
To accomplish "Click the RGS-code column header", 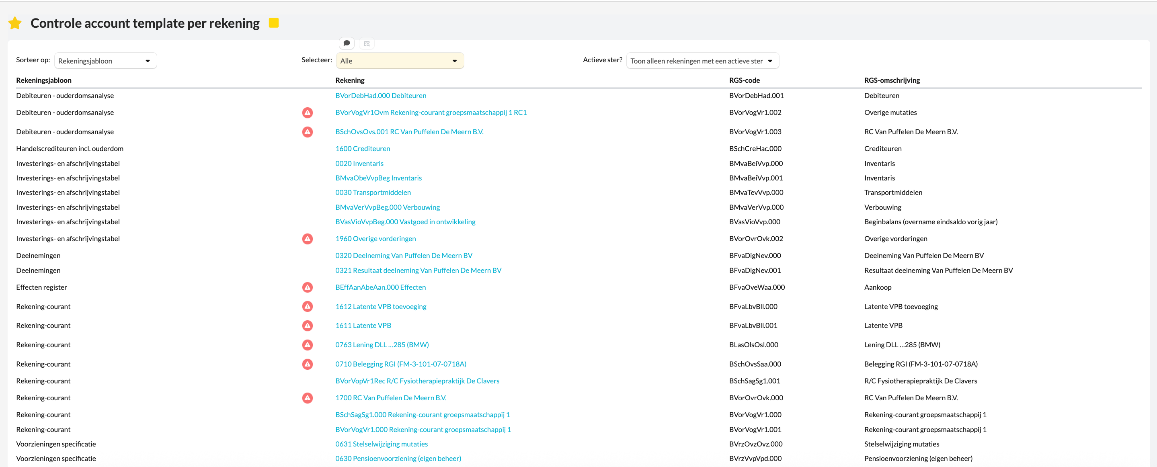I will (744, 80).
